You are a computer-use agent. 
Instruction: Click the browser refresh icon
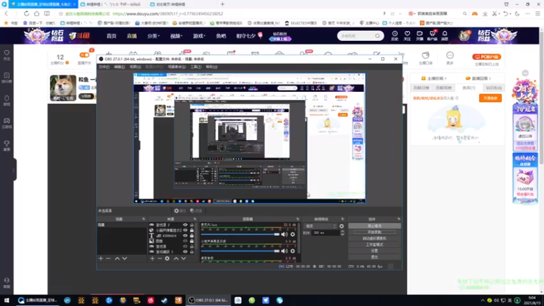[27, 14]
